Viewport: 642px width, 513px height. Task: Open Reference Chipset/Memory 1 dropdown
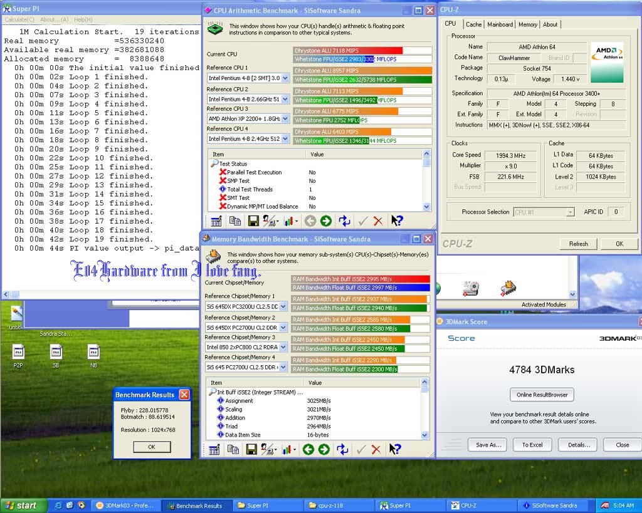coord(283,306)
